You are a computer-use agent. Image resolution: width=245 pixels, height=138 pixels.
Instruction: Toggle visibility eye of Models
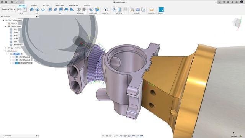click(9, 48)
